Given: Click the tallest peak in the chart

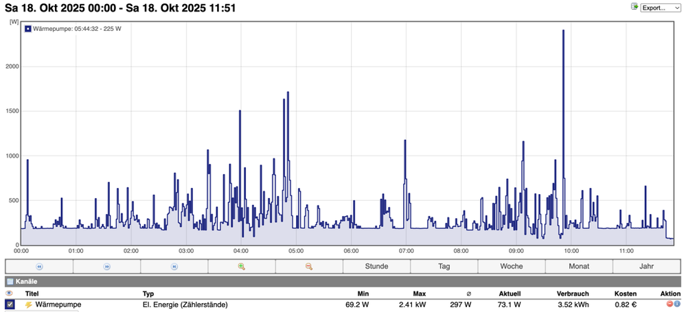Looking at the screenshot, I should tap(563, 32).
